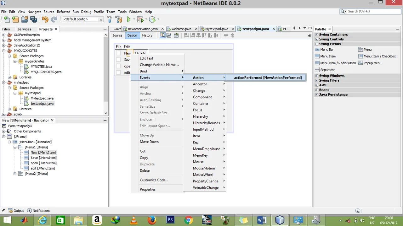Close the textpadgui.java editor tab
Viewport: 403px width, 226px height.
274,29
